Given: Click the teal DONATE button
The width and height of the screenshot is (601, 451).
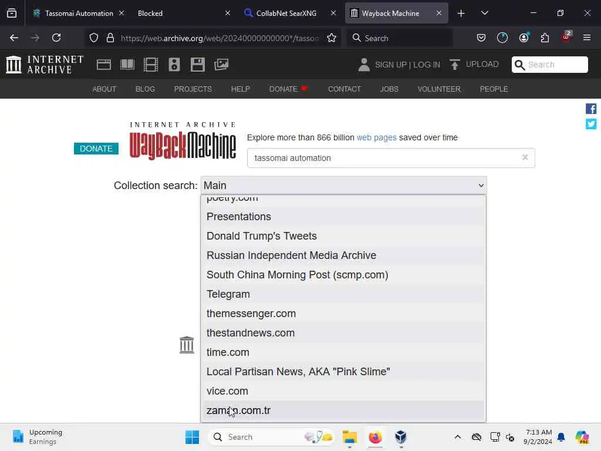Looking at the screenshot, I should coord(96,149).
